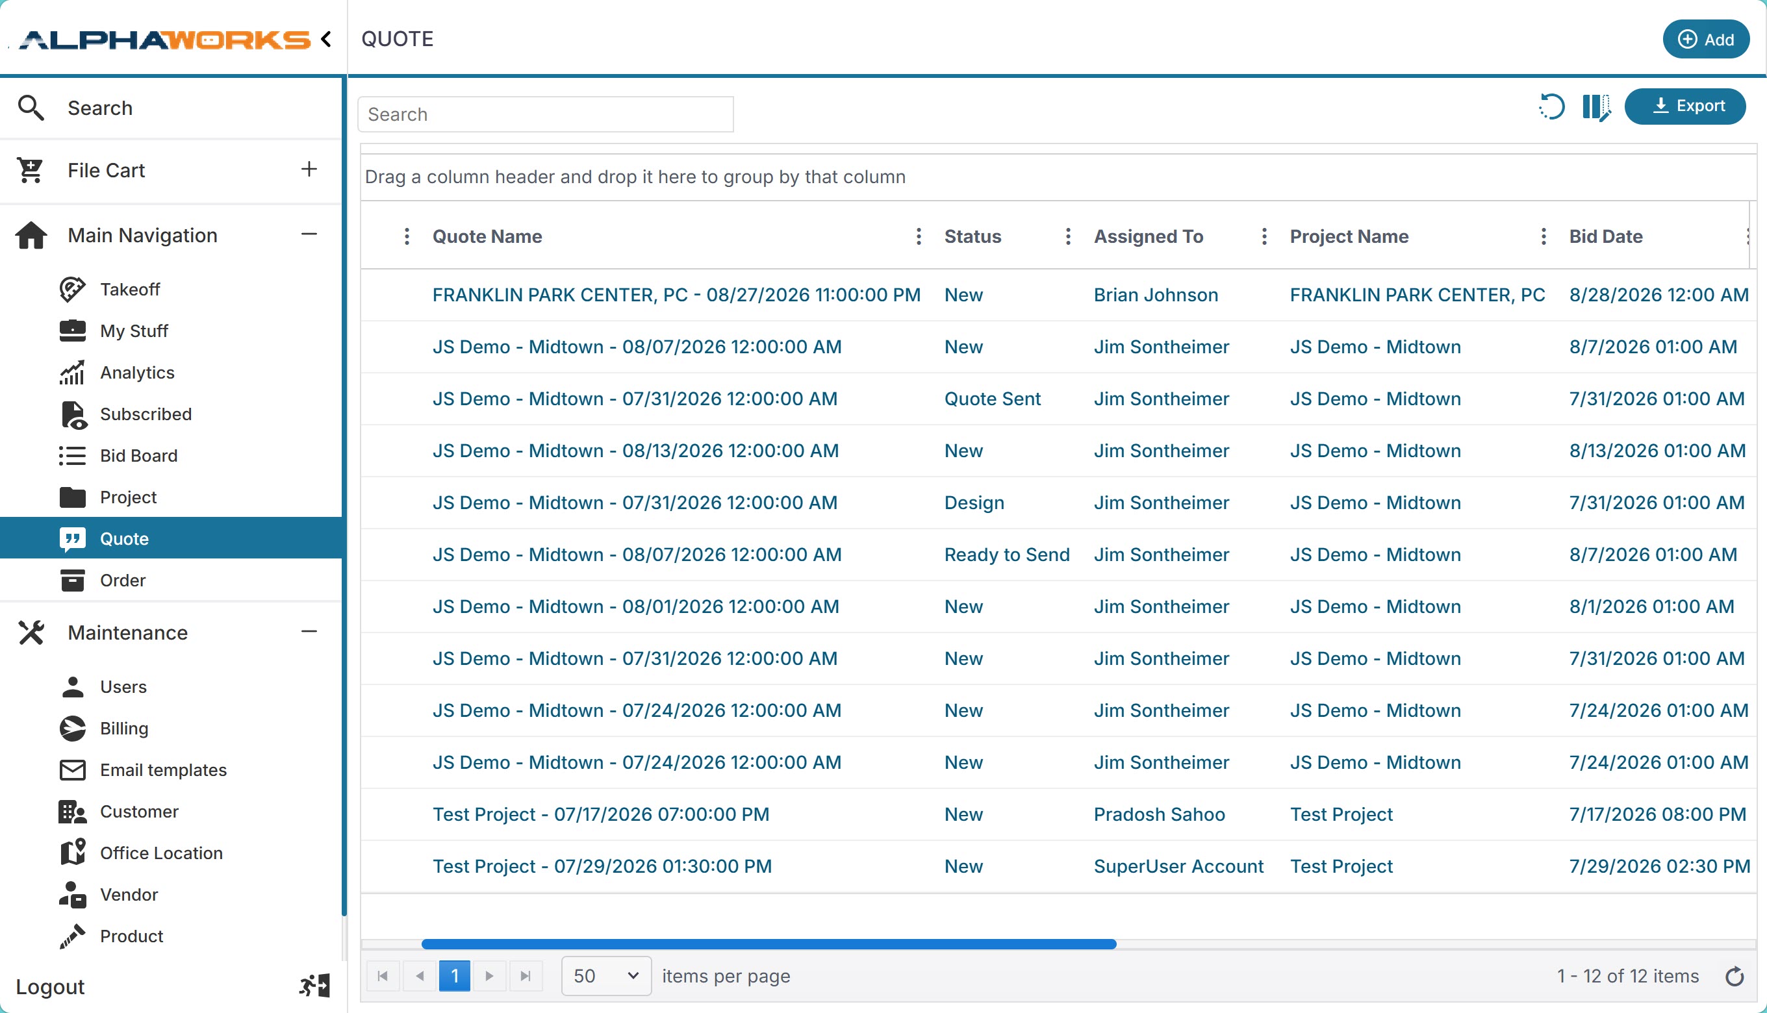1767x1013 pixels.
Task: Click the quote grid Search field
Action: (546, 114)
